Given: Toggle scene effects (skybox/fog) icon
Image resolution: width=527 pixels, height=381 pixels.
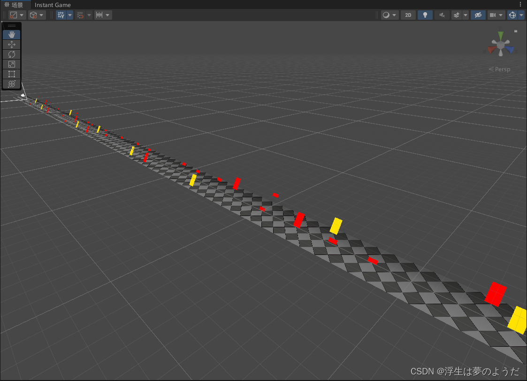Looking at the screenshot, I should coord(457,15).
